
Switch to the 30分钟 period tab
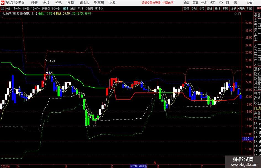46,9
